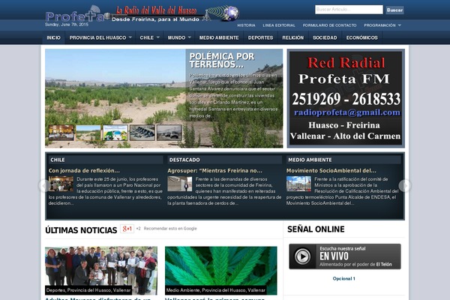450x300 pixels.
Task: Select the third slider thumbnail with map
Action: click(115, 133)
